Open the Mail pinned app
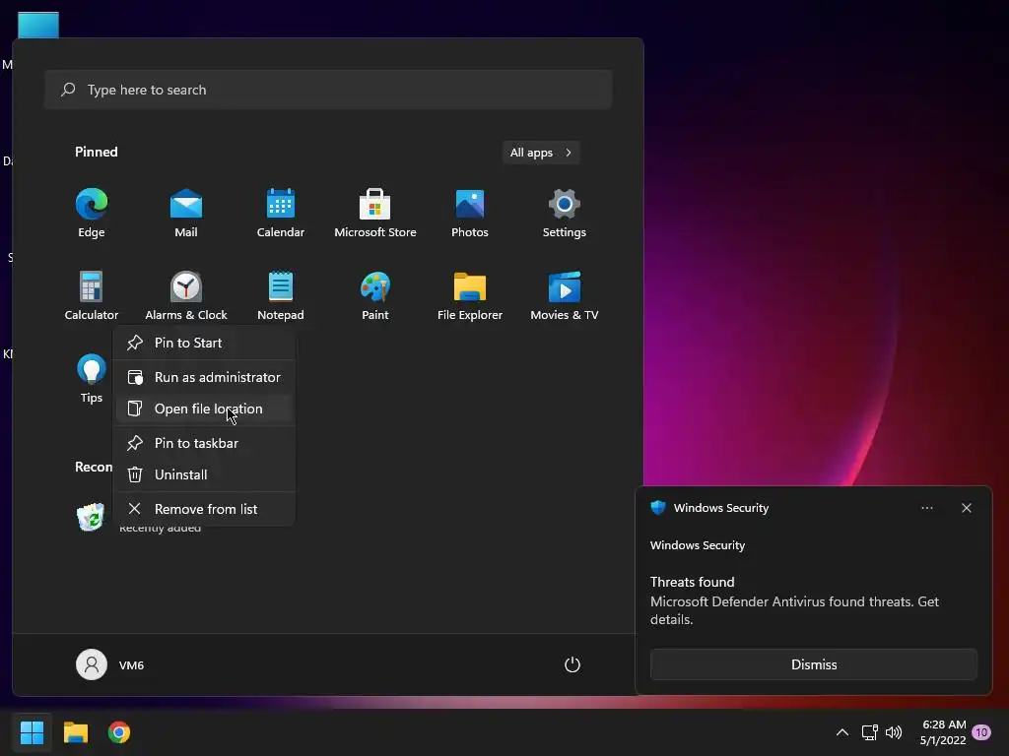 pyautogui.click(x=186, y=213)
